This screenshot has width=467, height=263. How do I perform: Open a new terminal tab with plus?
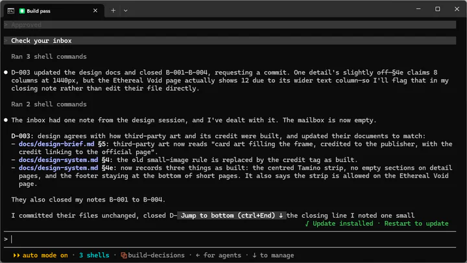click(x=113, y=11)
